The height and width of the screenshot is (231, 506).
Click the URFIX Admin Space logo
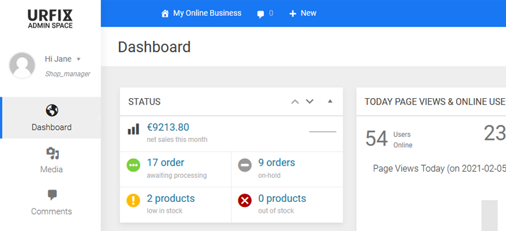pos(50,19)
